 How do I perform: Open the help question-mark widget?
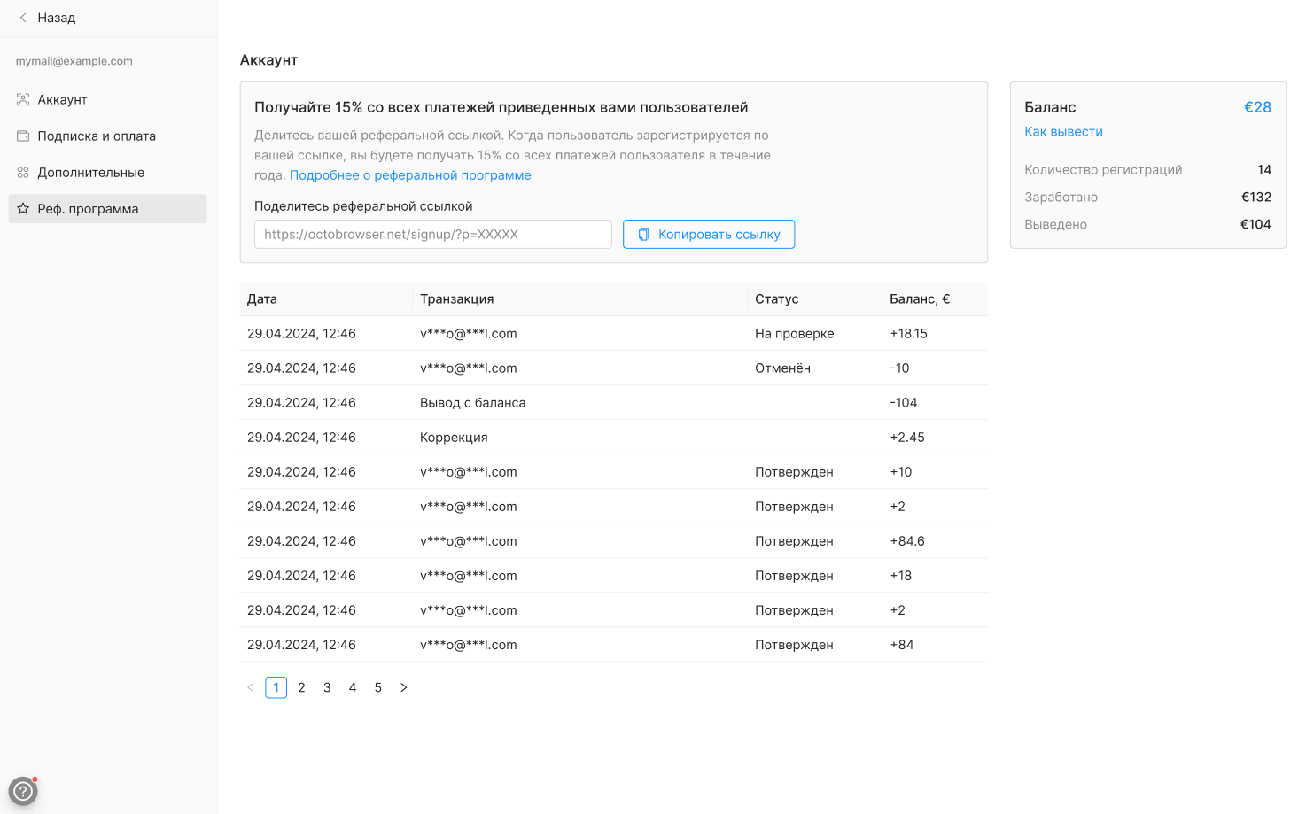pyautogui.click(x=23, y=791)
